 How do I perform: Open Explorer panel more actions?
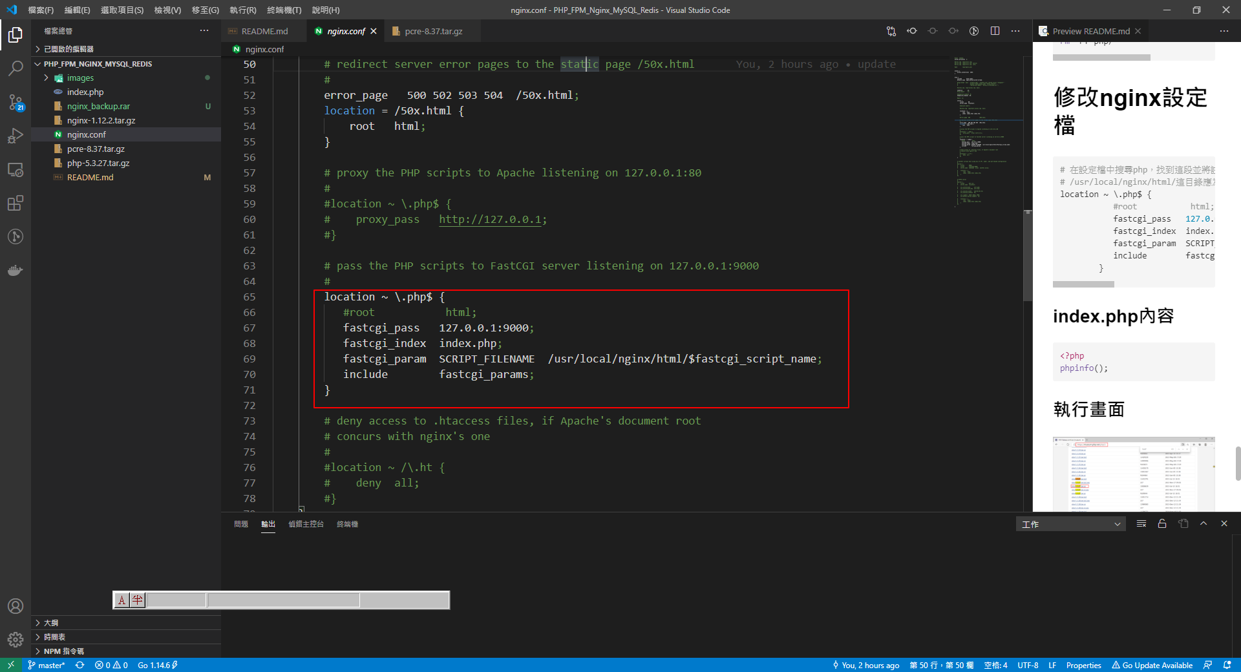pos(204,31)
